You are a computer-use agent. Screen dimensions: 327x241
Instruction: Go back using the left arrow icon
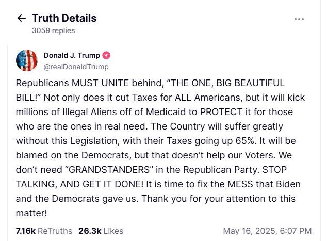pos(21,18)
